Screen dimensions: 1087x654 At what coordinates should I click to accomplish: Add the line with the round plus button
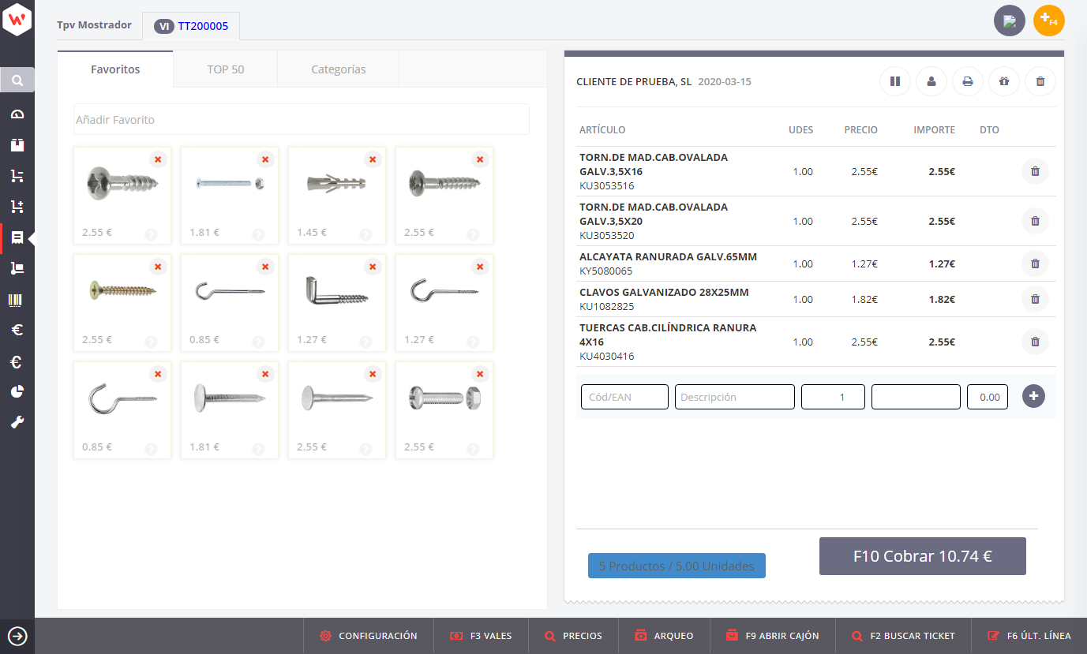pyautogui.click(x=1034, y=396)
